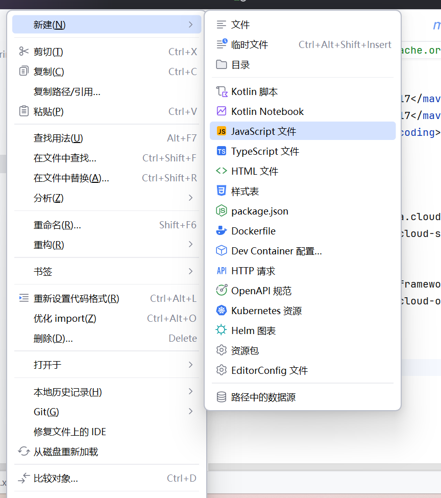Select OpenAPI 规范 in the submenu

point(303,291)
